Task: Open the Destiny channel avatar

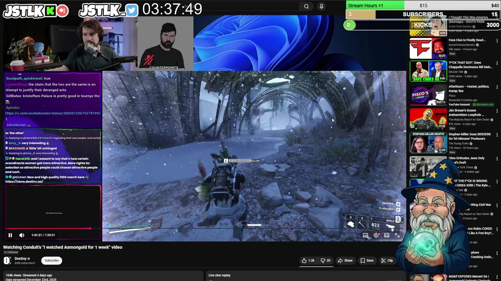Action: 7,260
